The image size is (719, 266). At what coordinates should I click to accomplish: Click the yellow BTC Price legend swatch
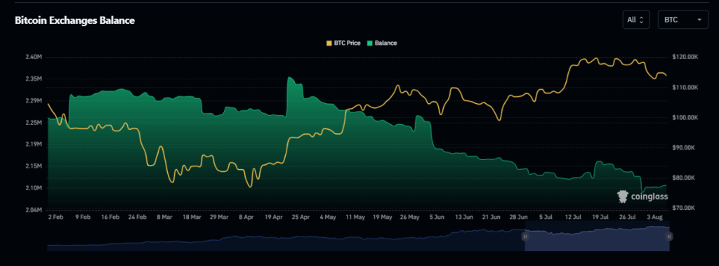click(x=329, y=43)
